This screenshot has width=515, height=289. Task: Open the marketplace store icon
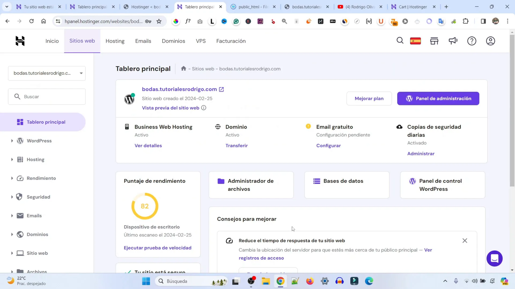(434, 41)
